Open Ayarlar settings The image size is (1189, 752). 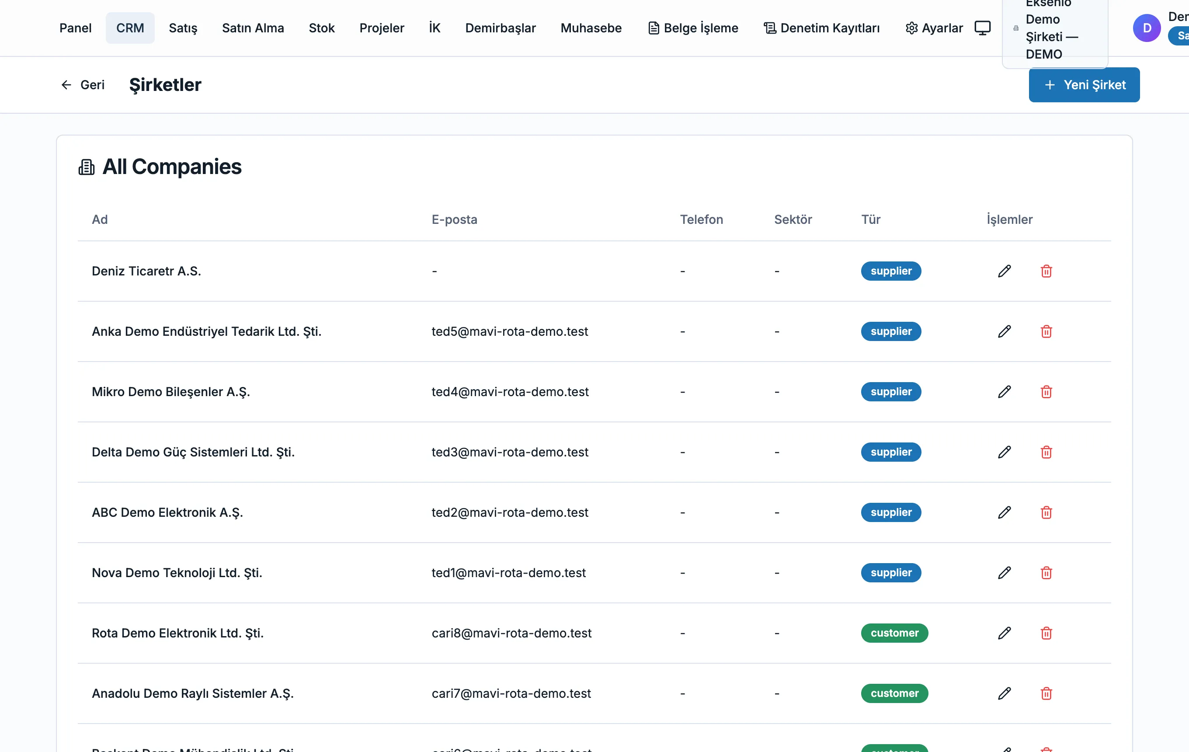pyautogui.click(x=934, y=28)
